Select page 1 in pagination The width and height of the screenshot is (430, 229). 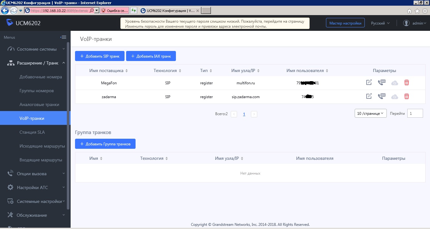(244, 114)
